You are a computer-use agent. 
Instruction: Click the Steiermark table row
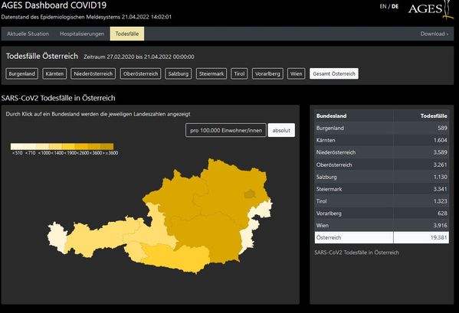[x=382, y=189]
